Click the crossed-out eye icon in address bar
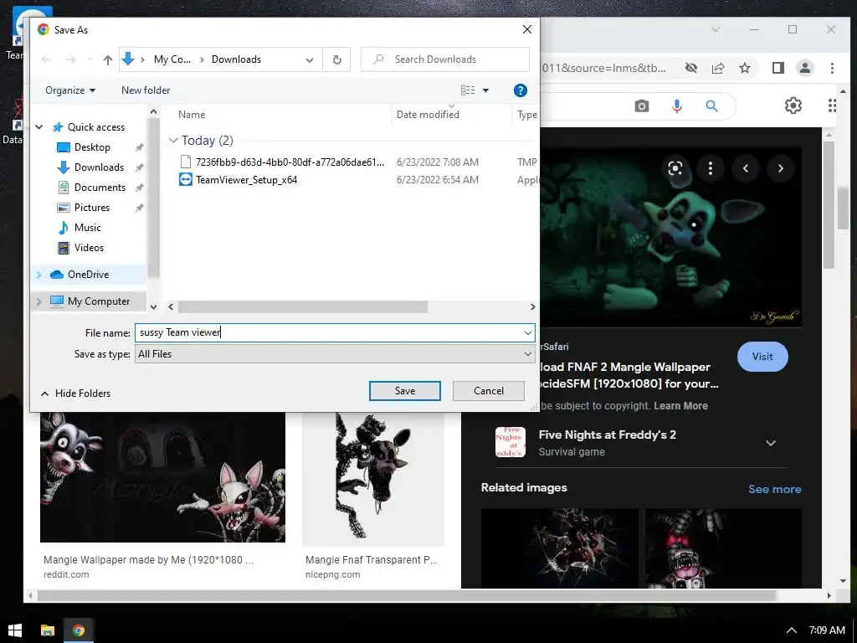 pos(690,68)
